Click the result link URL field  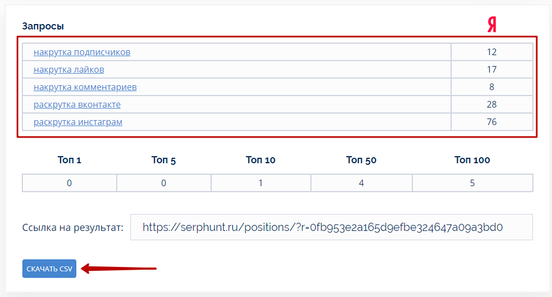coord(331,227)
